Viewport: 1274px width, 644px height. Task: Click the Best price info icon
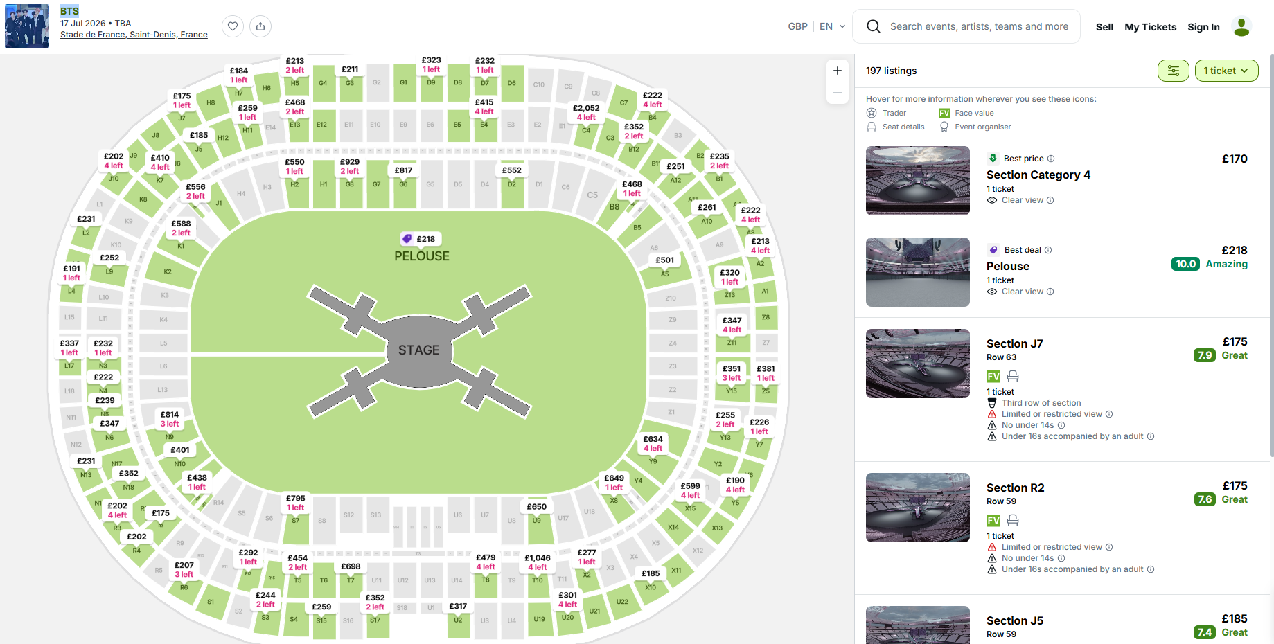[1051, 159]
